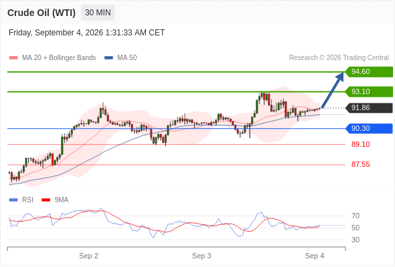The image size is (395, 267).
Task: Click the Research © 2026 Trading Central credit
Action: pyautogui.click(x=339, y=58)
